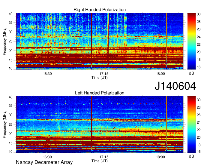Click the 26 dB tick on Right Handed color bar

pyautogui.click(x=199, y=29)
